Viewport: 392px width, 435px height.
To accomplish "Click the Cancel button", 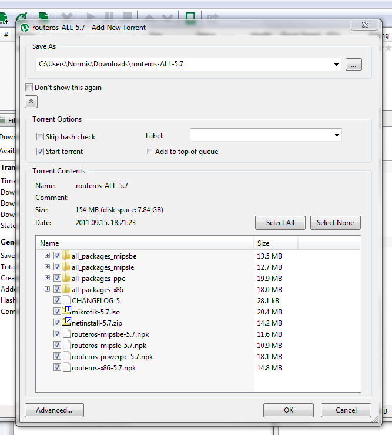I will click(346, 410).
